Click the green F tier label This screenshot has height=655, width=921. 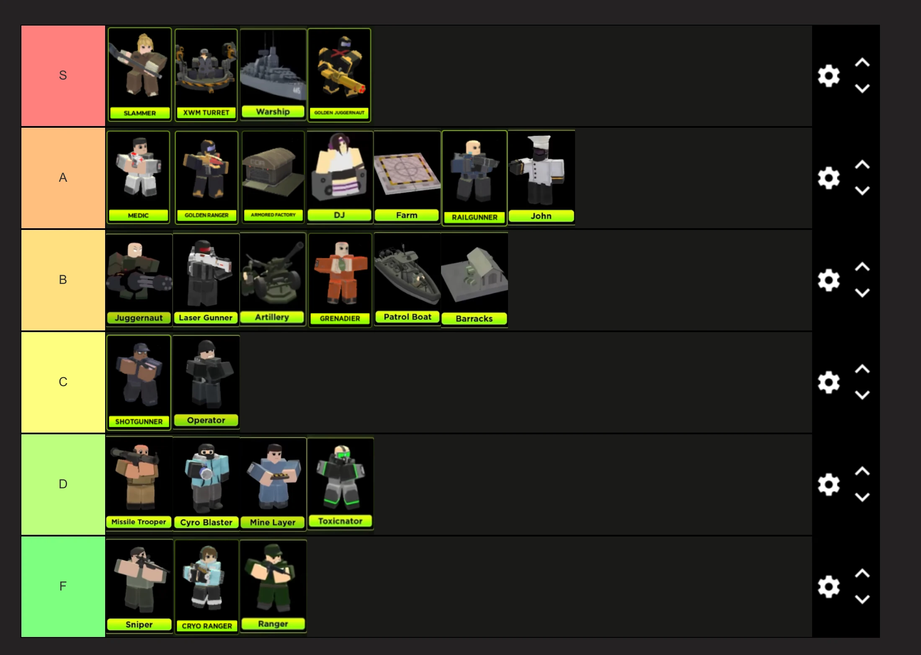coord(63,587)
